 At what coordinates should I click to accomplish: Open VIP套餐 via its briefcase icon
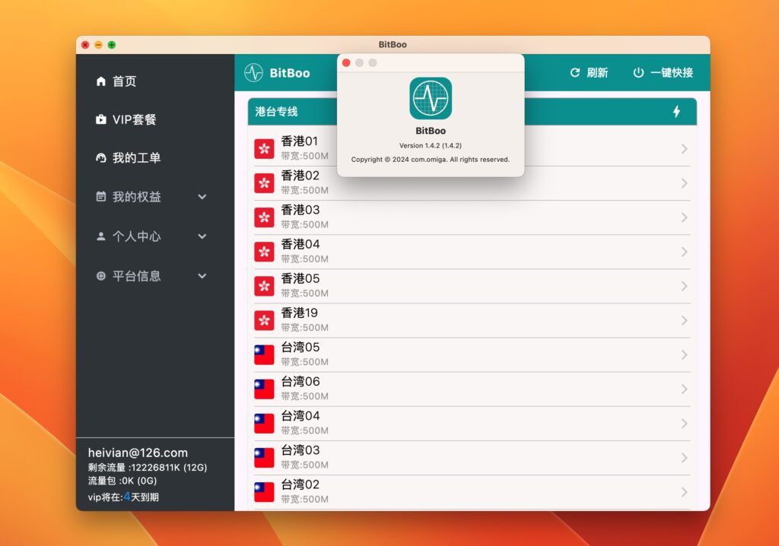[101, 119]
